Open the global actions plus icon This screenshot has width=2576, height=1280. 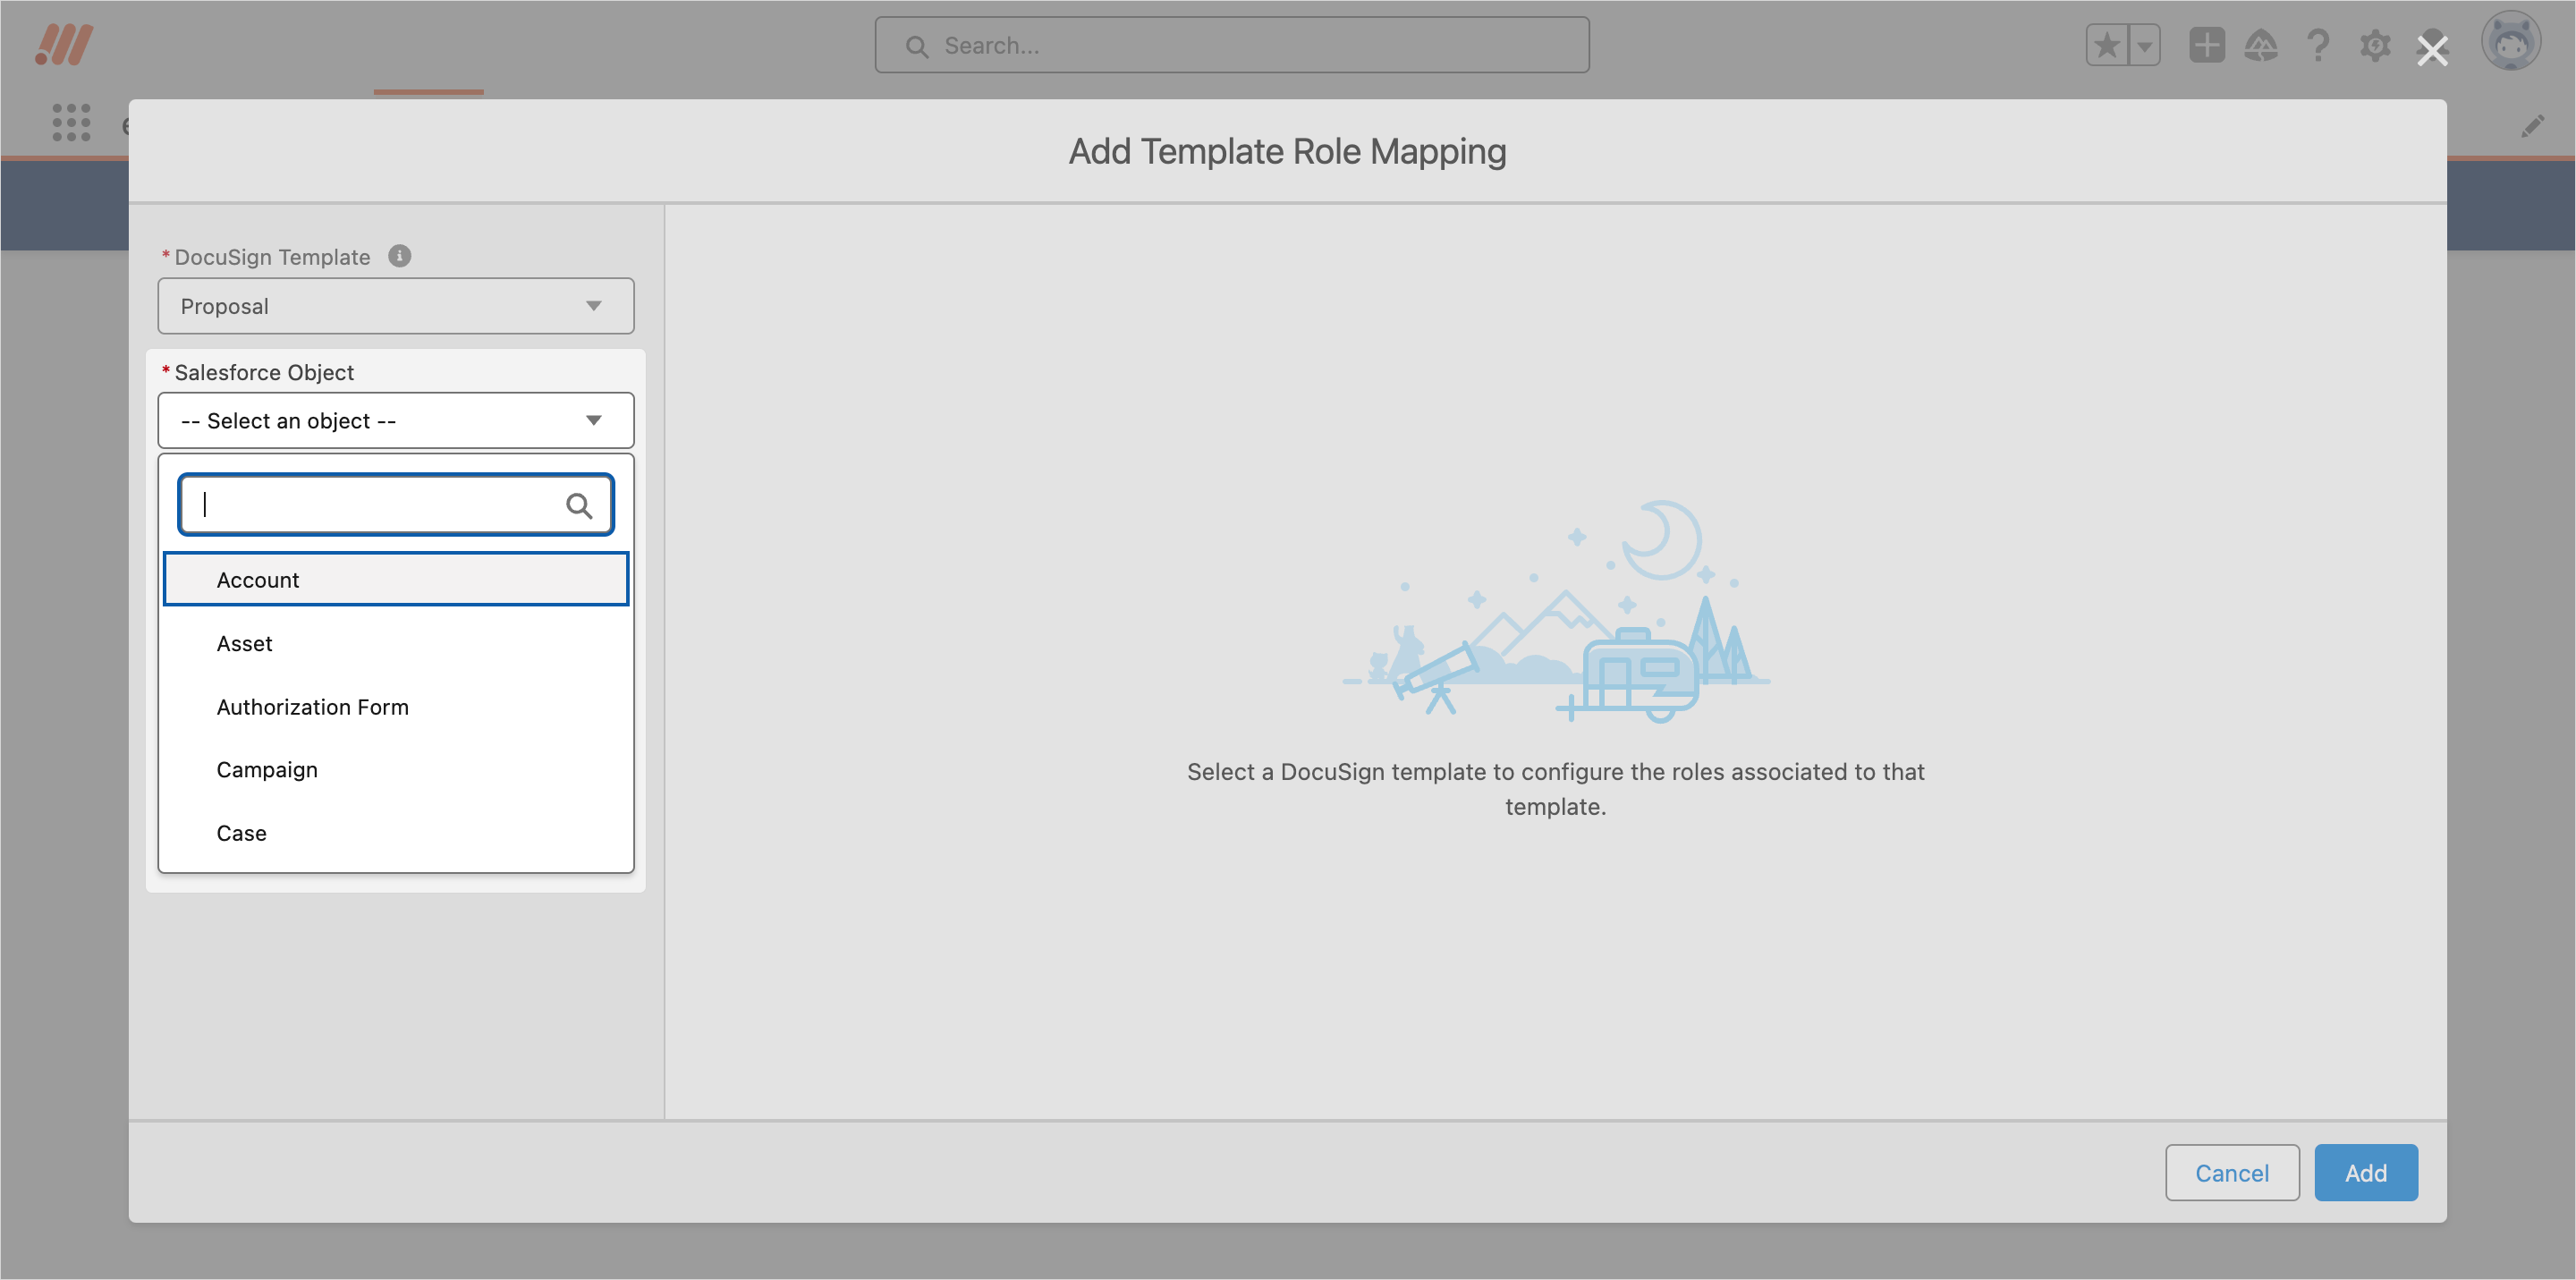click(x=2206, y=45)
